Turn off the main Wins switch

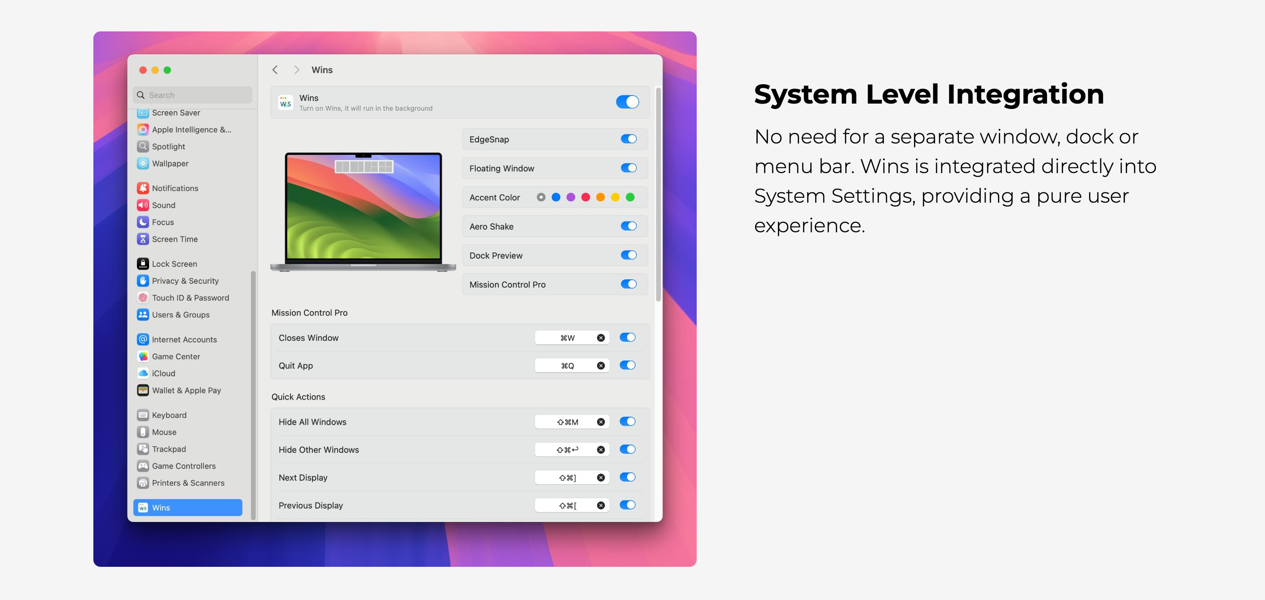click(628, 101)
